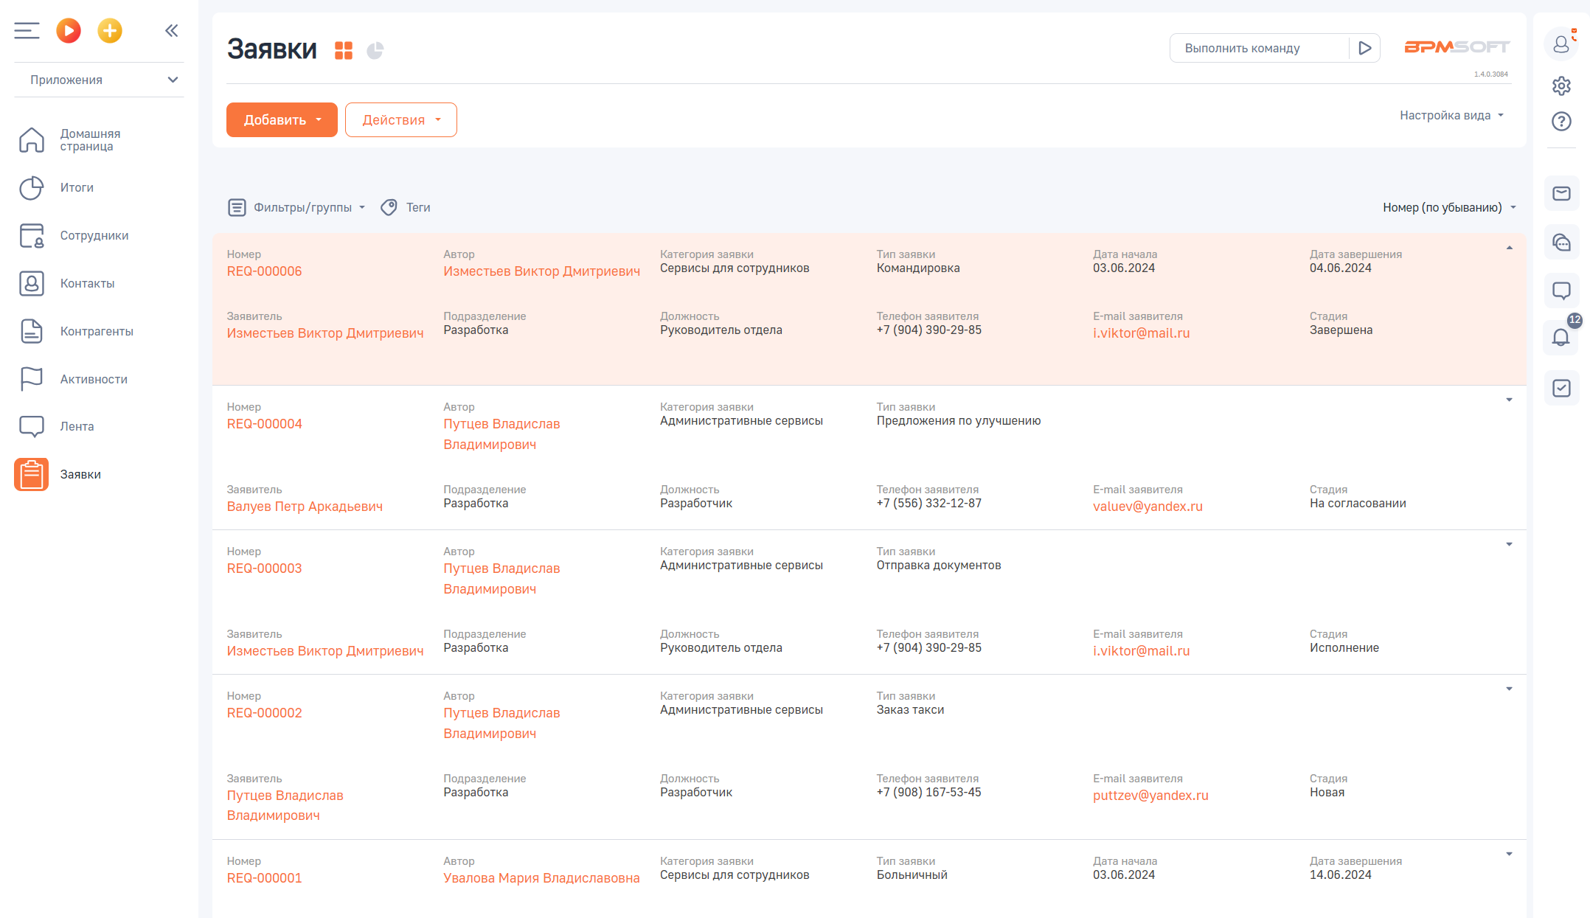Click the Итоги pie chart sidebar icon

point(32,188)
